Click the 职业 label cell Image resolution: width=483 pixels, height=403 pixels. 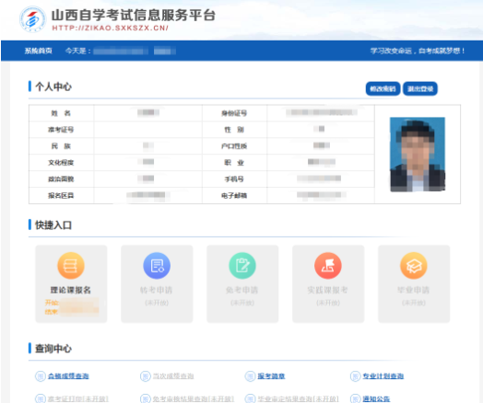(x=234, y=162)
